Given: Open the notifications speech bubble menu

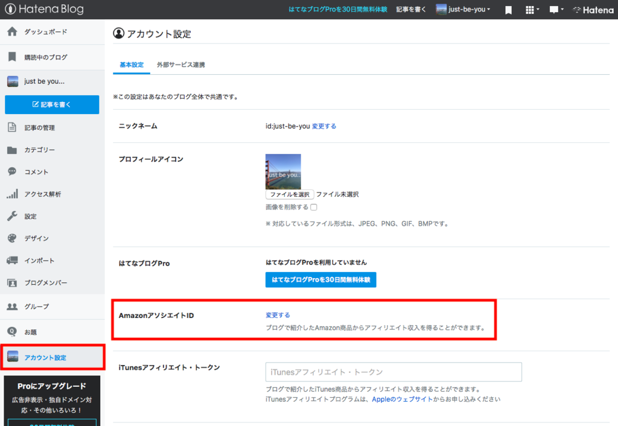Looking at the screenshot, I should (x=556, y=10).
